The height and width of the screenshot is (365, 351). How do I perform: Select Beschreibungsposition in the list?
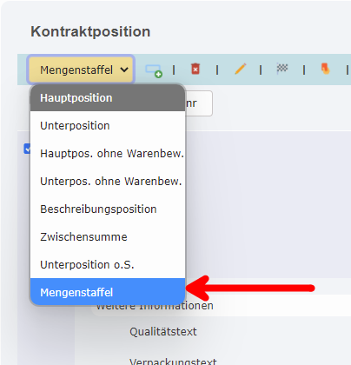click(108, 209)
